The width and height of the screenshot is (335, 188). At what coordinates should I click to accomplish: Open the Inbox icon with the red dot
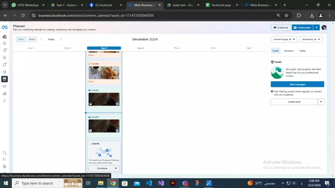(4, 65)
